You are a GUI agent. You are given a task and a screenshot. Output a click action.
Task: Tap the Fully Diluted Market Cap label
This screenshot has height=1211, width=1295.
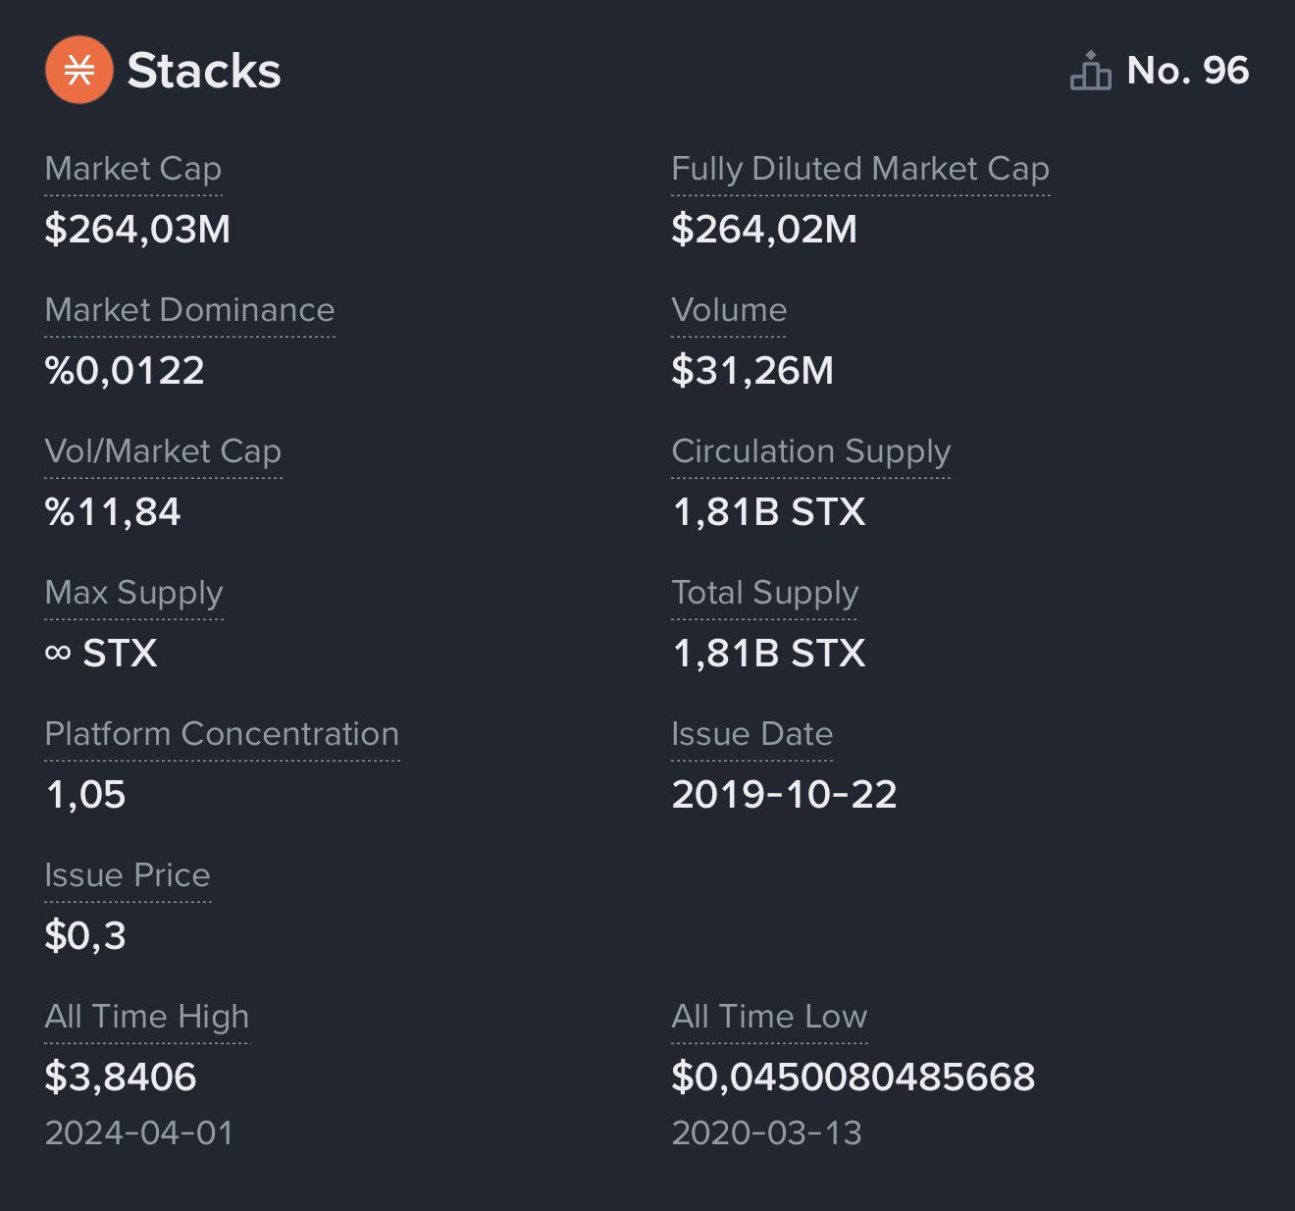(x=860, y=169)
